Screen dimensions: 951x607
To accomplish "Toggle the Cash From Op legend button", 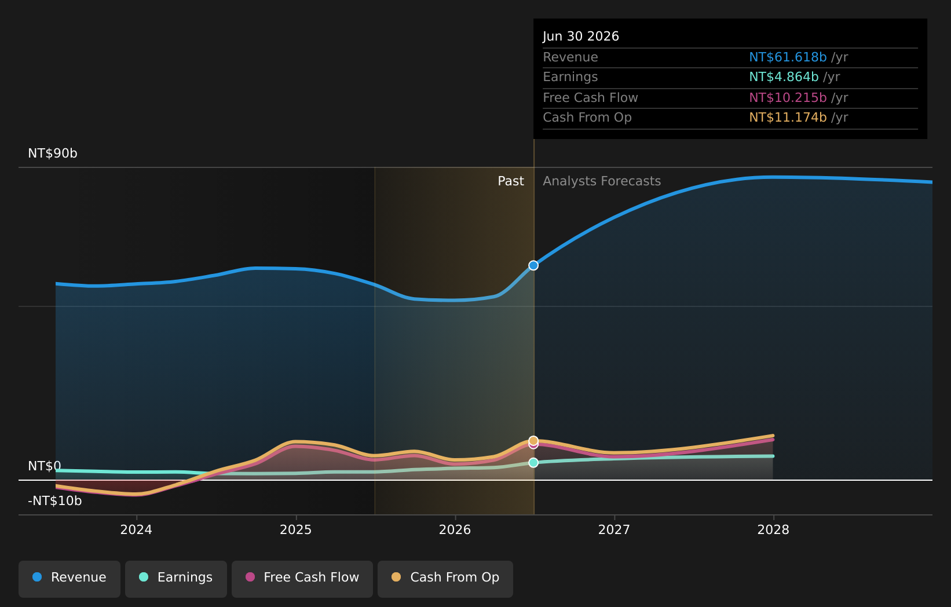I will (445, 579).
